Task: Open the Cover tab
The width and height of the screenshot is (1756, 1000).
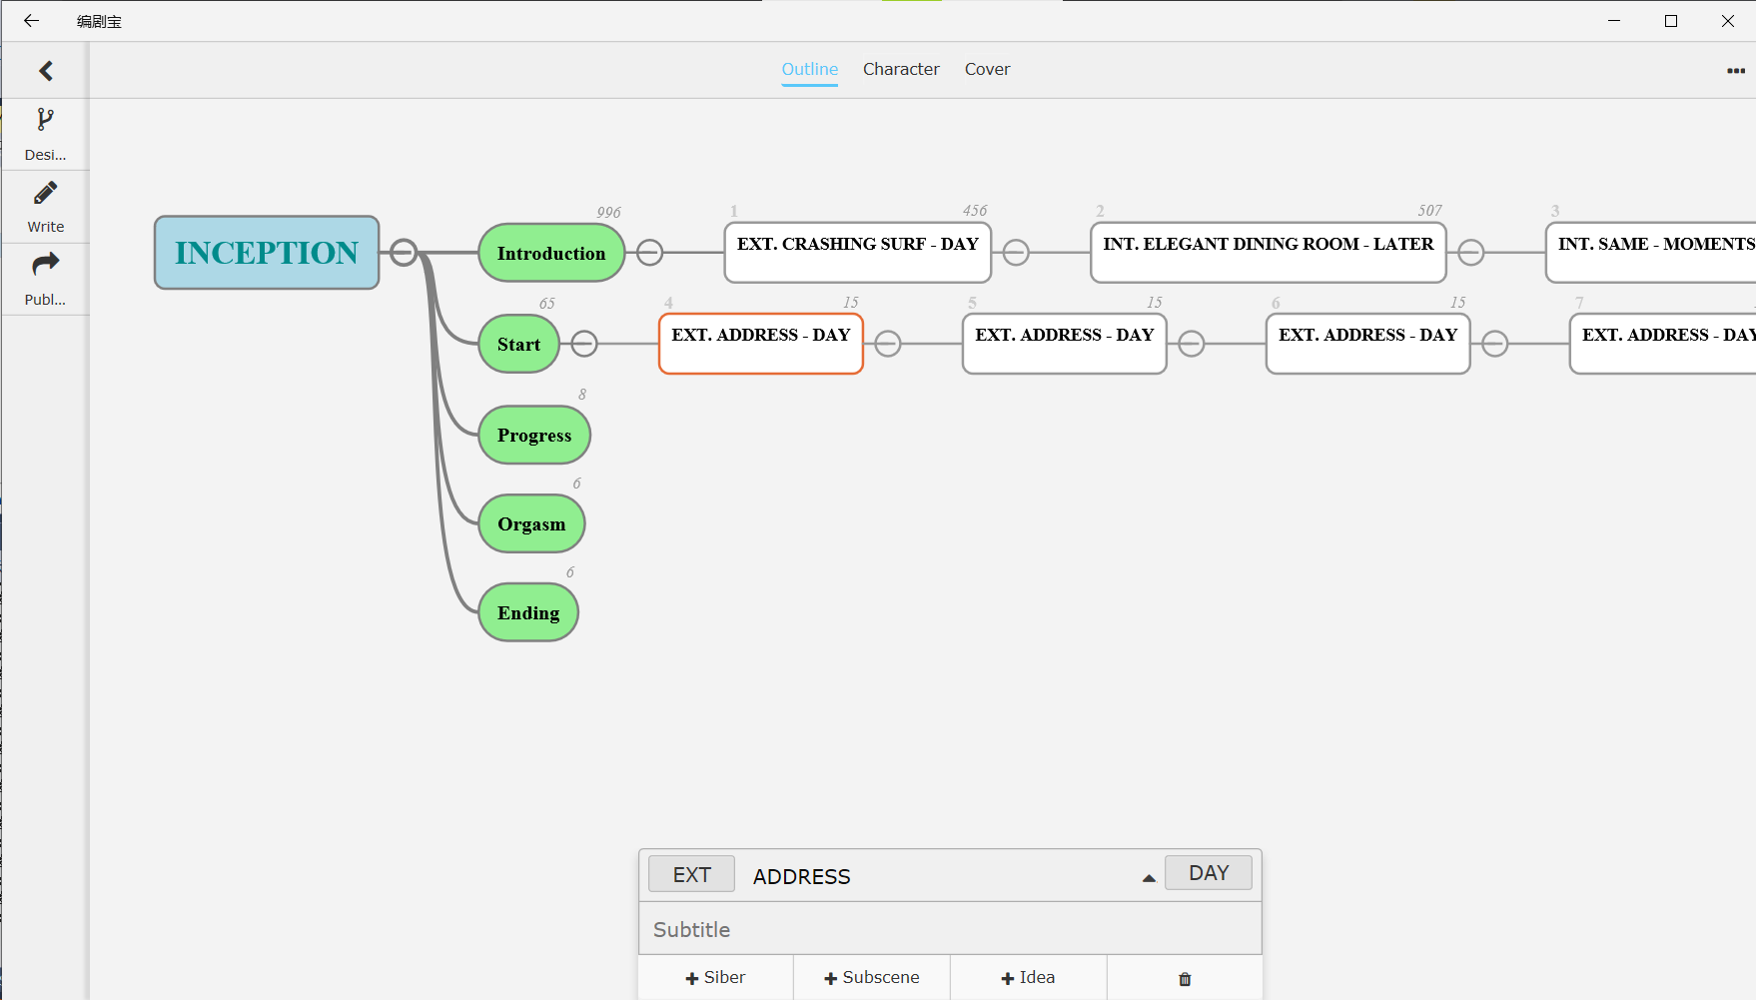Action: tap(987, 69)
